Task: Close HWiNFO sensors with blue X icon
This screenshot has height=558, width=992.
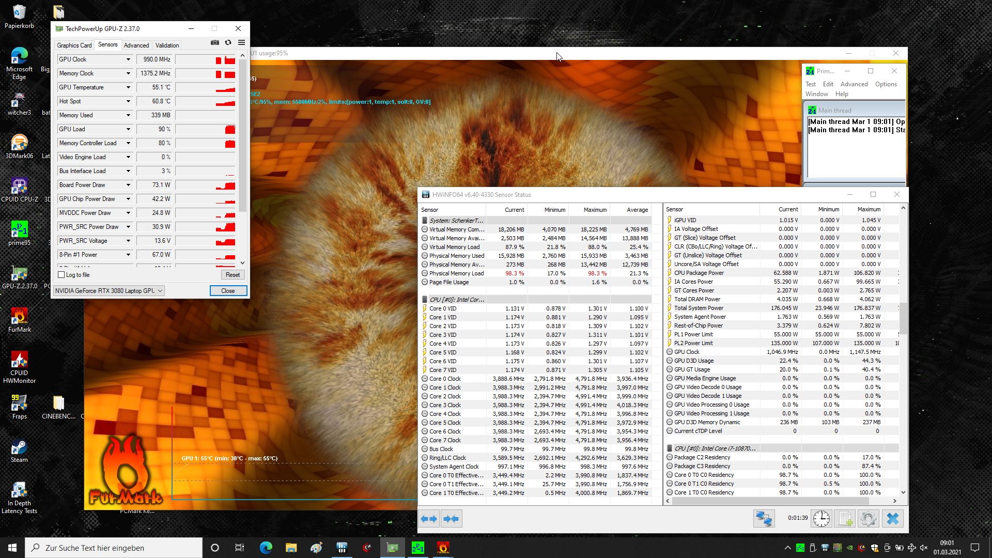Action: click(893, 518)
